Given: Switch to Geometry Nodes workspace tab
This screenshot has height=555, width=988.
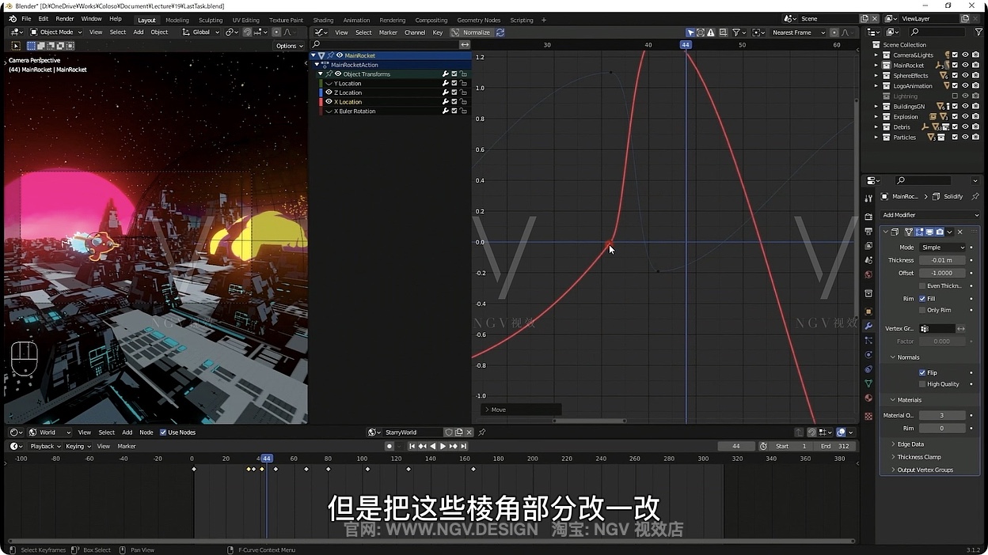Looking at the screenshot, I should click(478, 20).
